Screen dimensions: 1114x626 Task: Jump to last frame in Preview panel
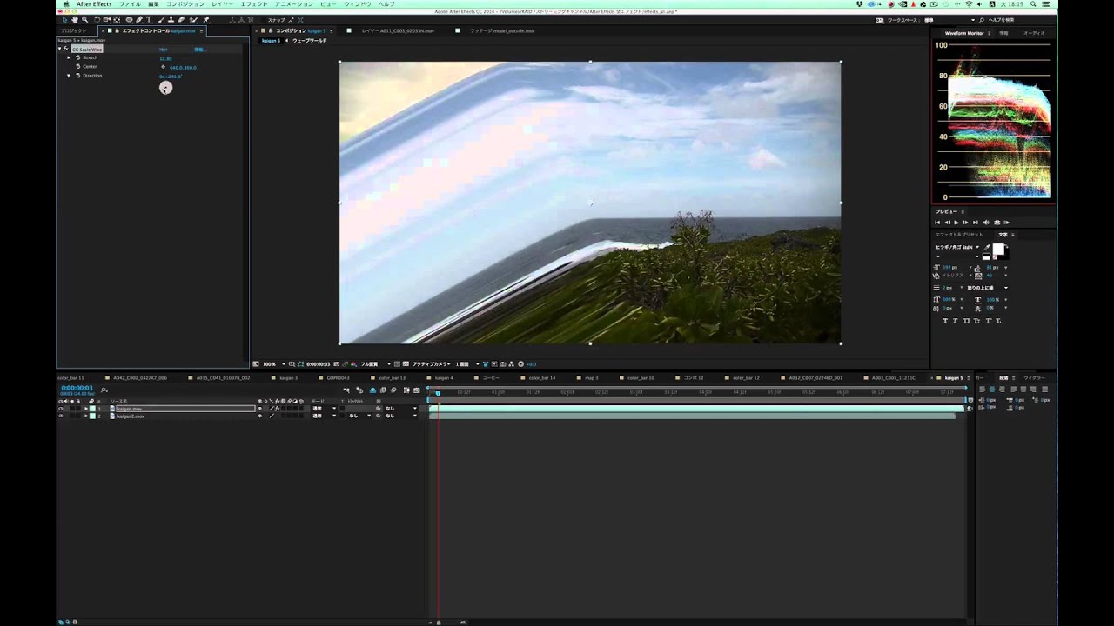tap(976, 223)
